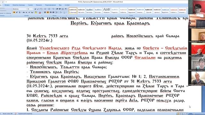Open the Mailings (Рассылки) tab

(x=39, y=5)
